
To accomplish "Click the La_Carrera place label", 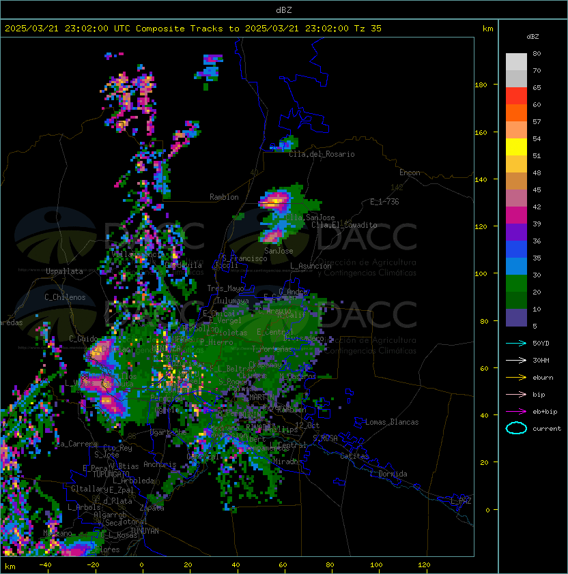I will click(77, 444).
